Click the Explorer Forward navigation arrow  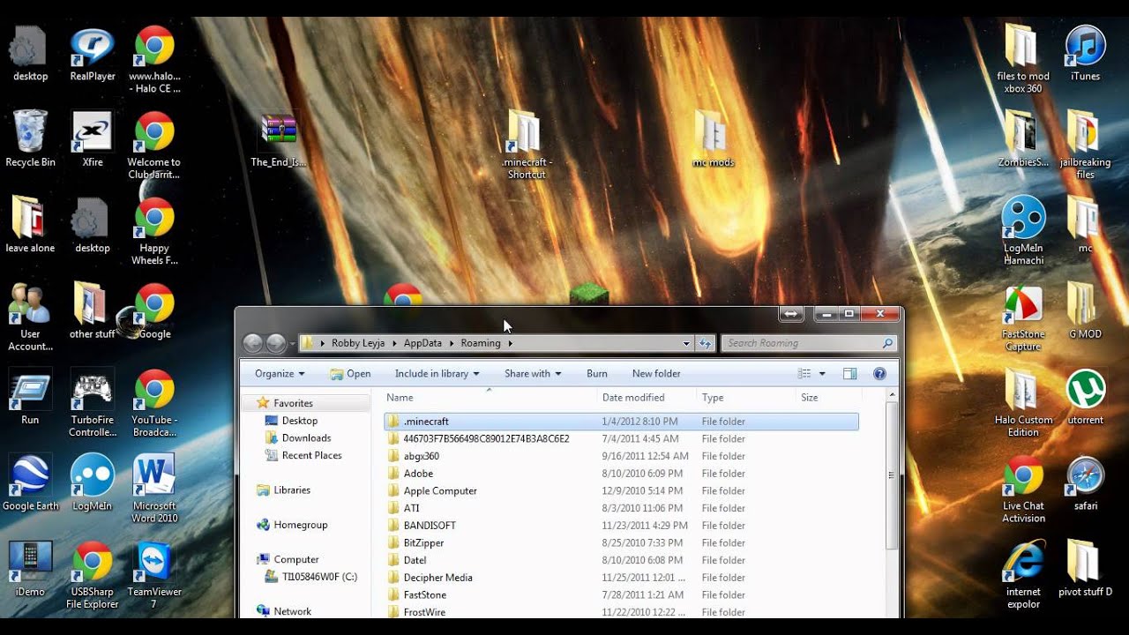(x=276, y=343)
